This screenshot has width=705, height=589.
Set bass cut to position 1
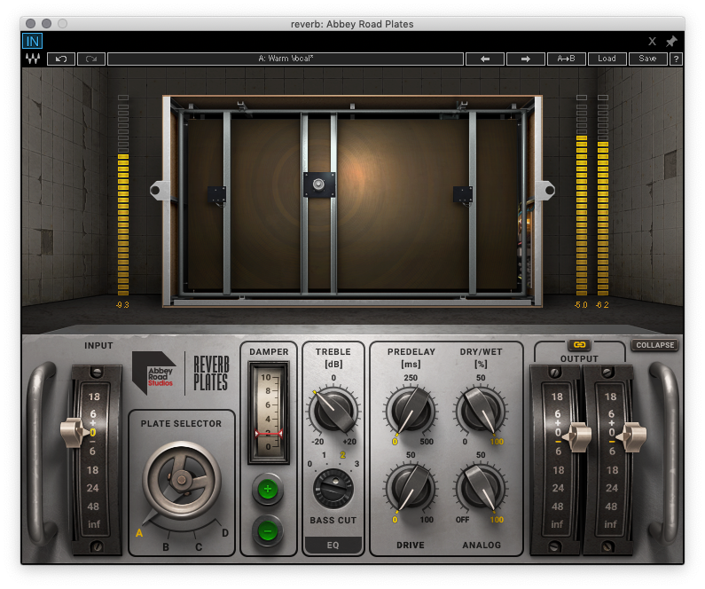click(x=324, y=455)
